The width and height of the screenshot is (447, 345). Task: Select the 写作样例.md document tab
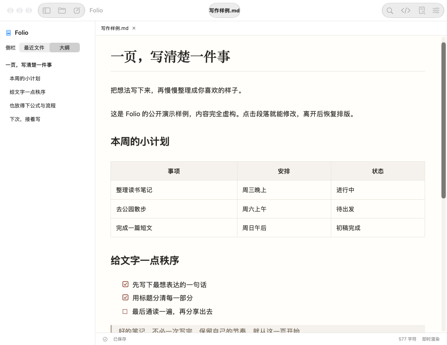pos(115,28)
